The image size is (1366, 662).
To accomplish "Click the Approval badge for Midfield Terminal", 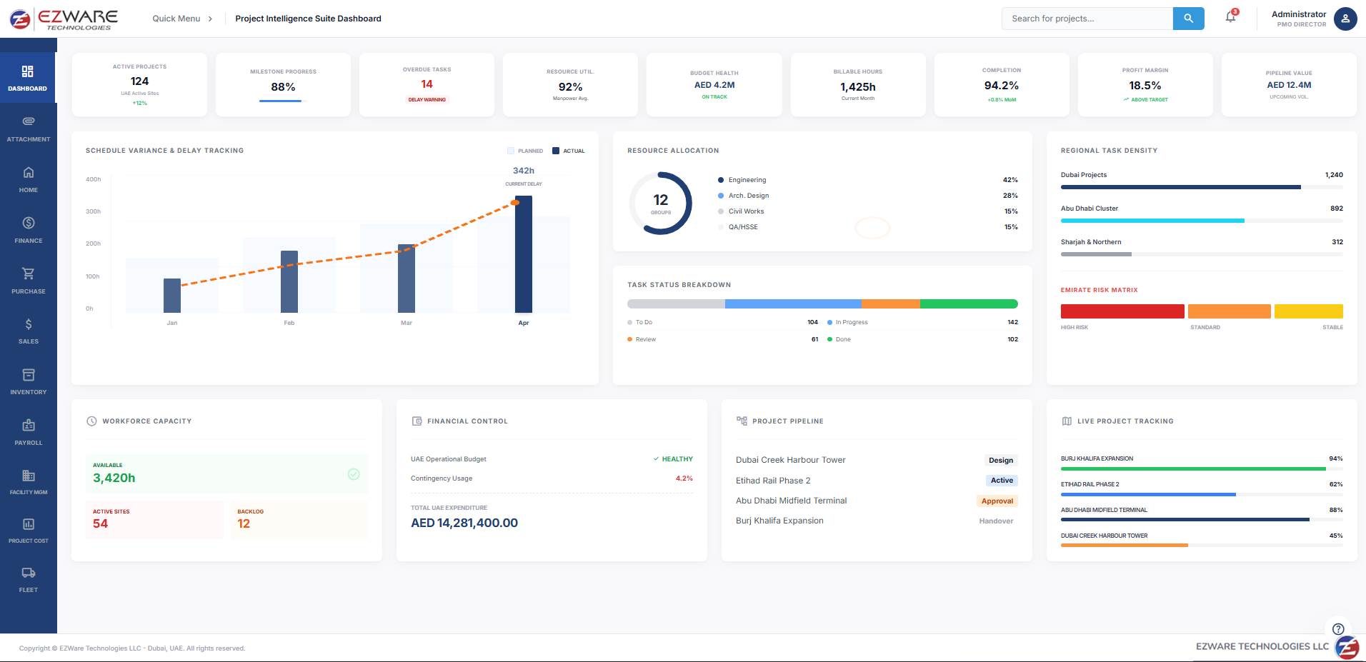I will click(x=997, y=501).
